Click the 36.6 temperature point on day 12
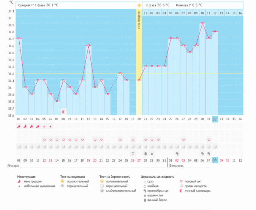Image resolution: width=256 pixels, height=210 pixels. [88, 45]
